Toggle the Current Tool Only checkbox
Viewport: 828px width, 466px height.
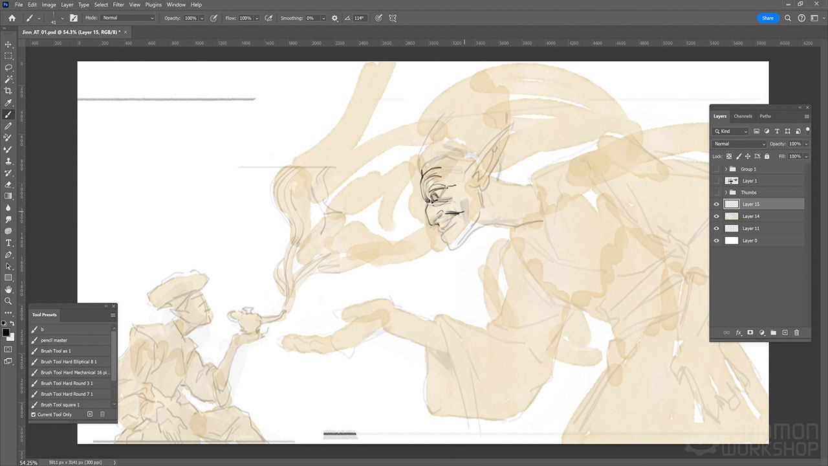click(34, 414)
